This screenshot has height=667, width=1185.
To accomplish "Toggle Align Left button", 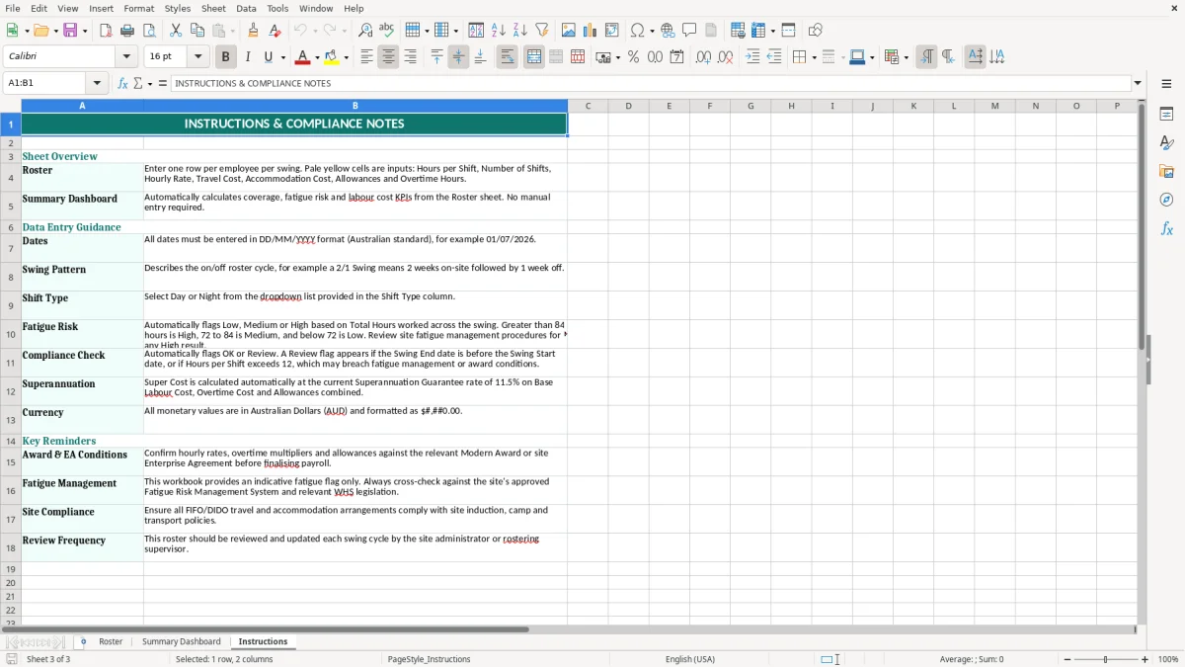I will [x=366, y=57].
